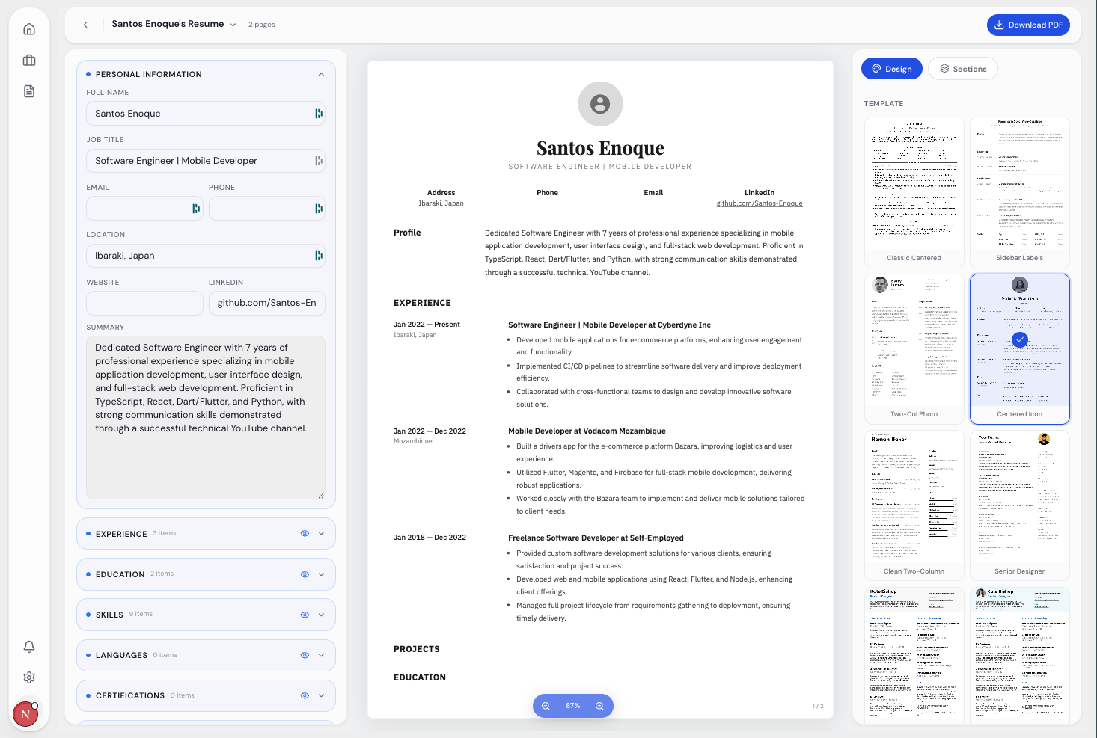The width and height of the screenshot is (1097, 738).
Task: Click the Download PDF button
Action: coord(1028,25)
